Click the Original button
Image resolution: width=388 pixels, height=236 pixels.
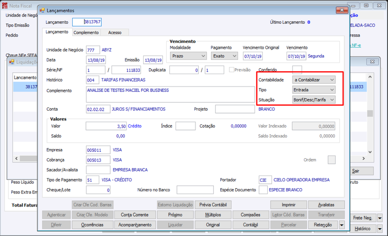pos(213,225)
